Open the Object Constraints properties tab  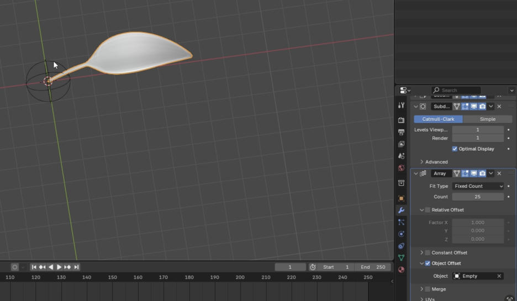click(x=401, y=246)
